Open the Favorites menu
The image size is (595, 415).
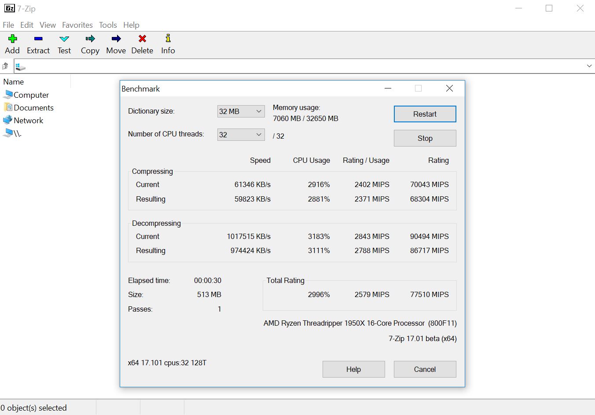point(77,25)
